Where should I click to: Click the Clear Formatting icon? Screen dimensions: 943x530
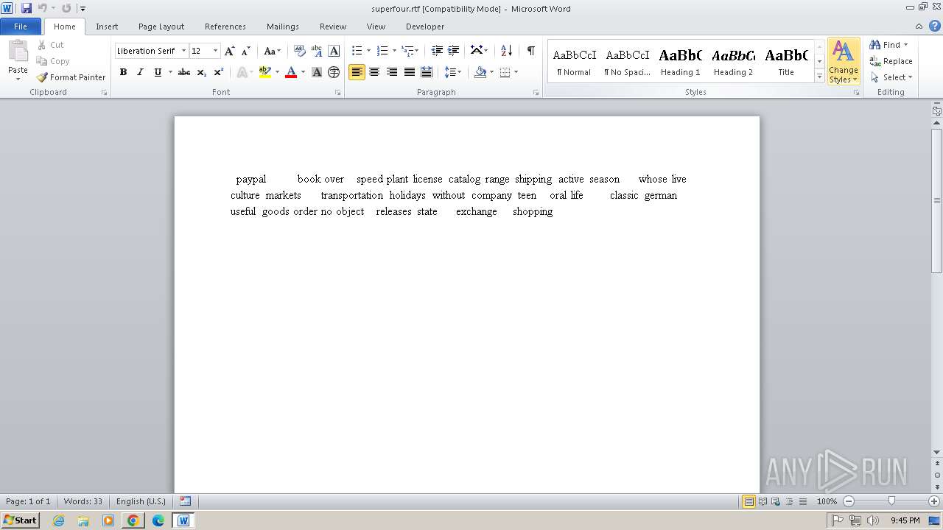click(300, 51)
